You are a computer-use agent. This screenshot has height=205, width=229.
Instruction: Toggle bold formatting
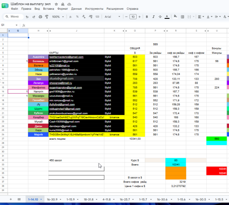click(x=147, y=17)
